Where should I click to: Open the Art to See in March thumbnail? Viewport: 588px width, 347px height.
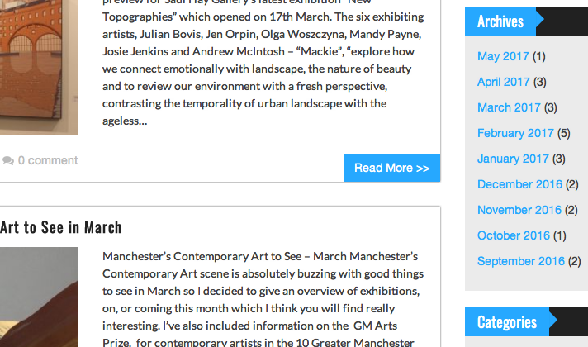[x=39, y=297]
